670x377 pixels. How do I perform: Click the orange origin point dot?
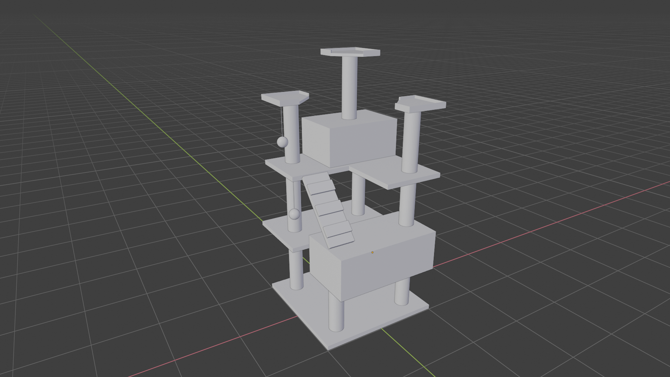coord(372,252)
